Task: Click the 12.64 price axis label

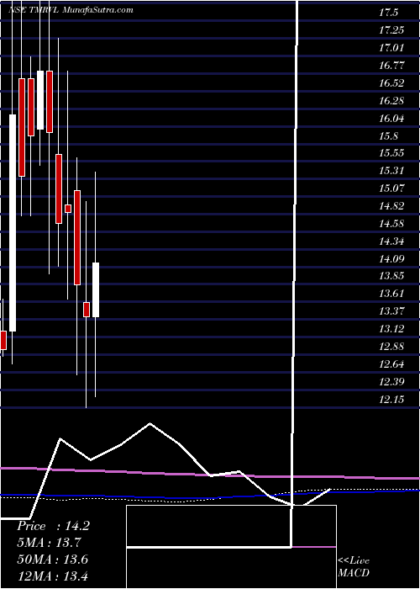Action: (391, 364)
